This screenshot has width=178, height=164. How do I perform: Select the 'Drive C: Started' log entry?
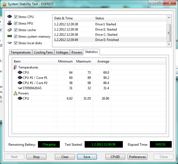(110, 35)
